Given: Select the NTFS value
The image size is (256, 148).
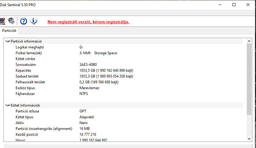Looking at the screenshot, I should (83, 94).
